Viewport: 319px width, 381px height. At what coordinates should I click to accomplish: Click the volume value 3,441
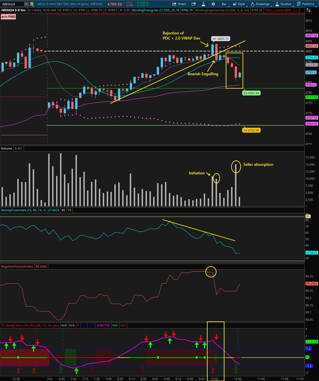18,149
